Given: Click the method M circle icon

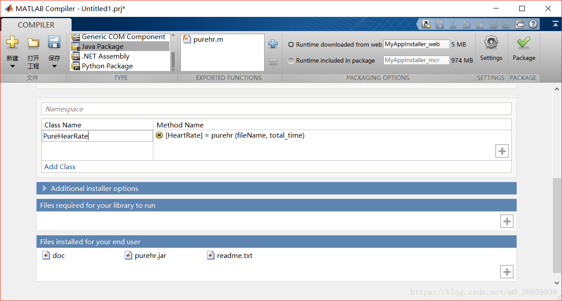Looking at the screenshot, I should tap(160, 135).
